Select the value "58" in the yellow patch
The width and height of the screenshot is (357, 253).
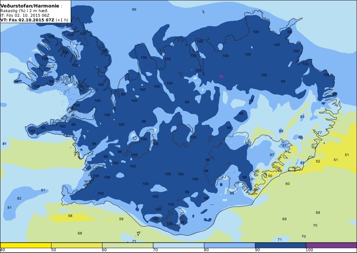(x=70, y=216)
